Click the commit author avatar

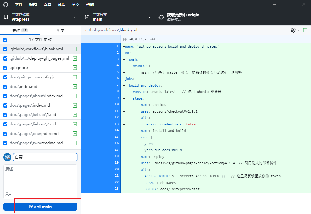[x=7, y=157]
